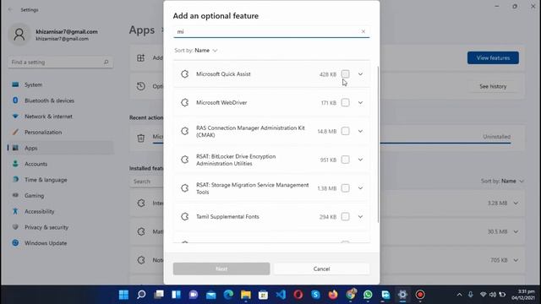Viewport: 541px width, 304px height.
Task: Click the disabled Next button
Action: point(221,269)
